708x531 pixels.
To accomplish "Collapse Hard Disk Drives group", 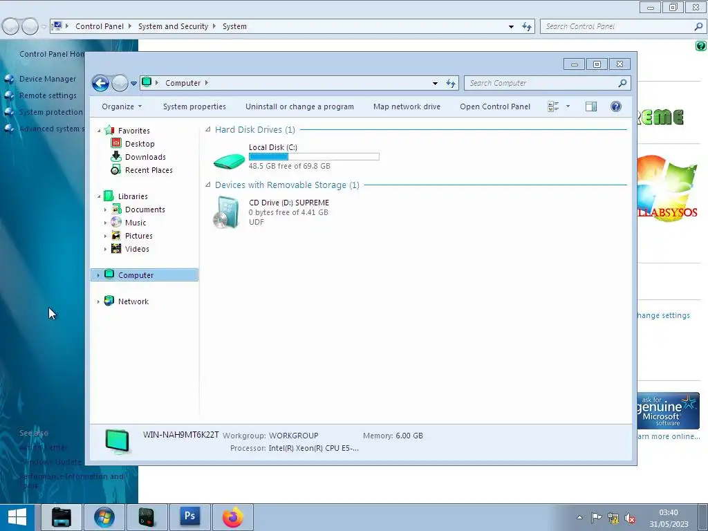I will (208, 129).
